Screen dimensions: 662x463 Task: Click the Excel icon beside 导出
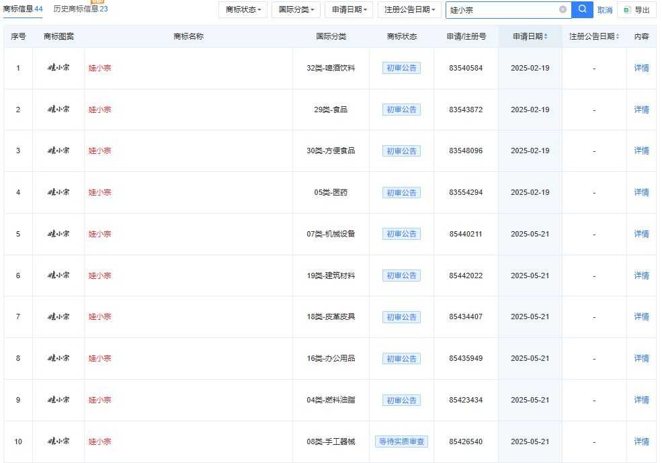(x=627, y=9)
